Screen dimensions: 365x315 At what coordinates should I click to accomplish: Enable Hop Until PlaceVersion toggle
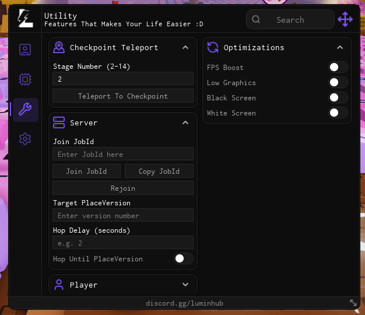[x=184, y=258]
